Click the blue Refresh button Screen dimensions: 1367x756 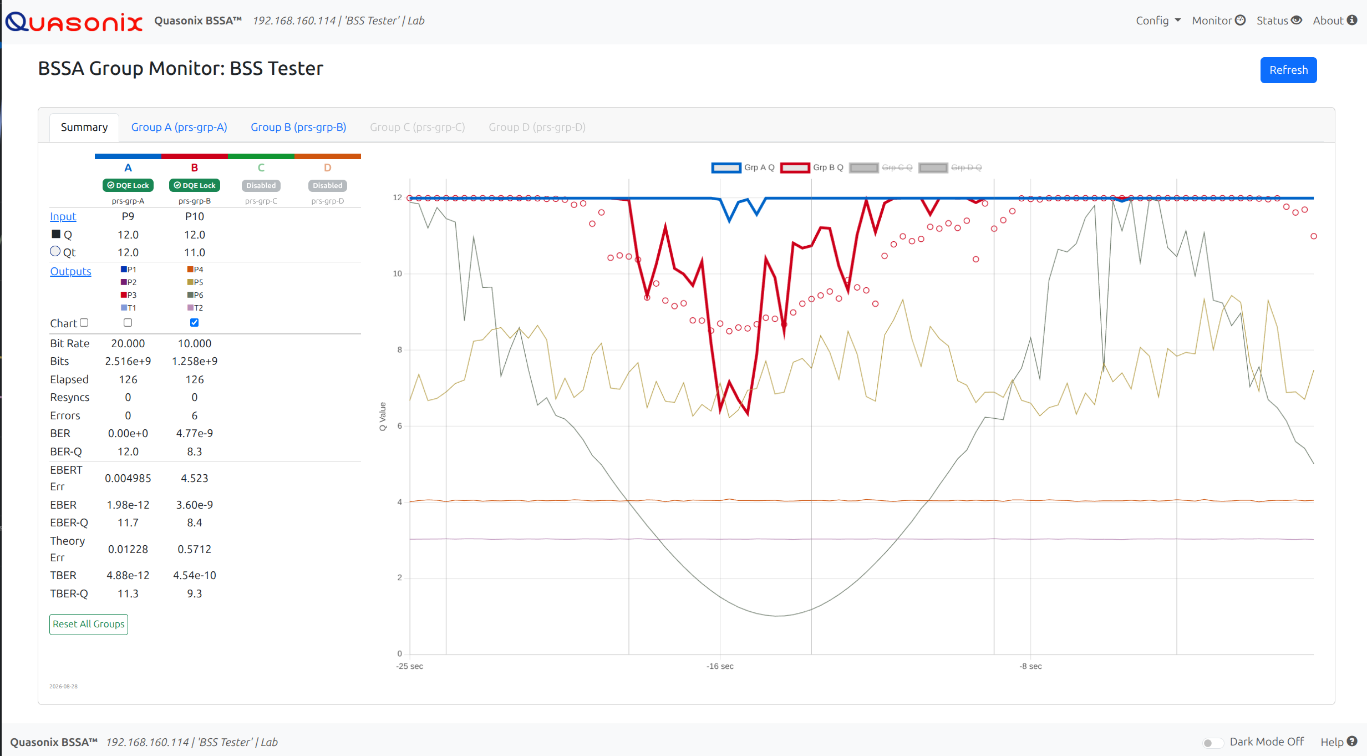tap(1288, 70)
